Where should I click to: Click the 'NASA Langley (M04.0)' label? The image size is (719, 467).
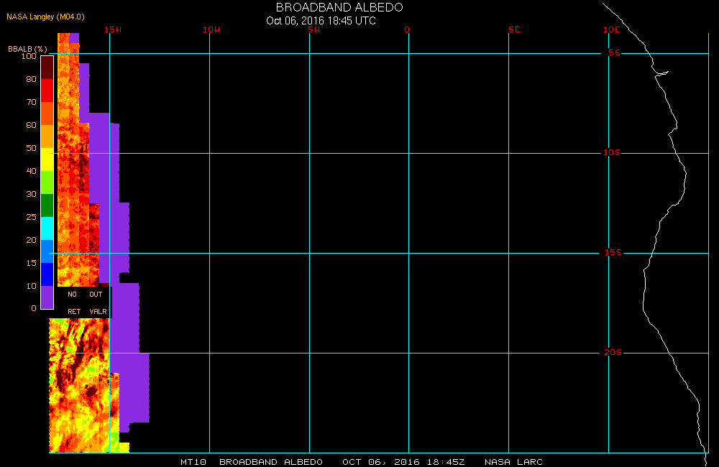coord(45,17)
